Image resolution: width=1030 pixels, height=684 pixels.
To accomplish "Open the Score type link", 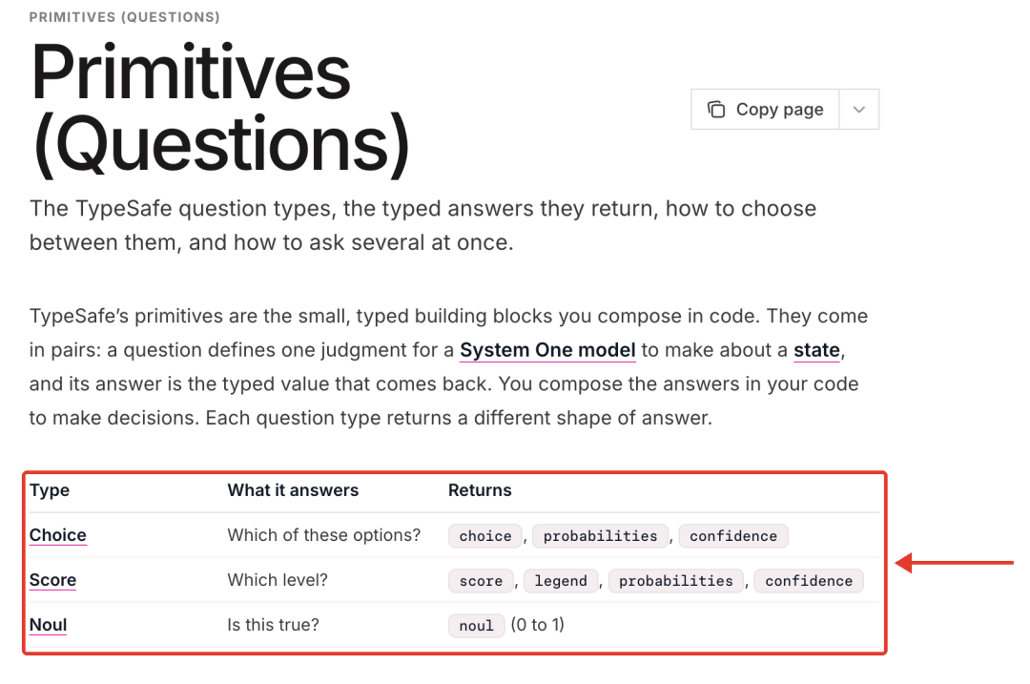I will pos(52,580).
